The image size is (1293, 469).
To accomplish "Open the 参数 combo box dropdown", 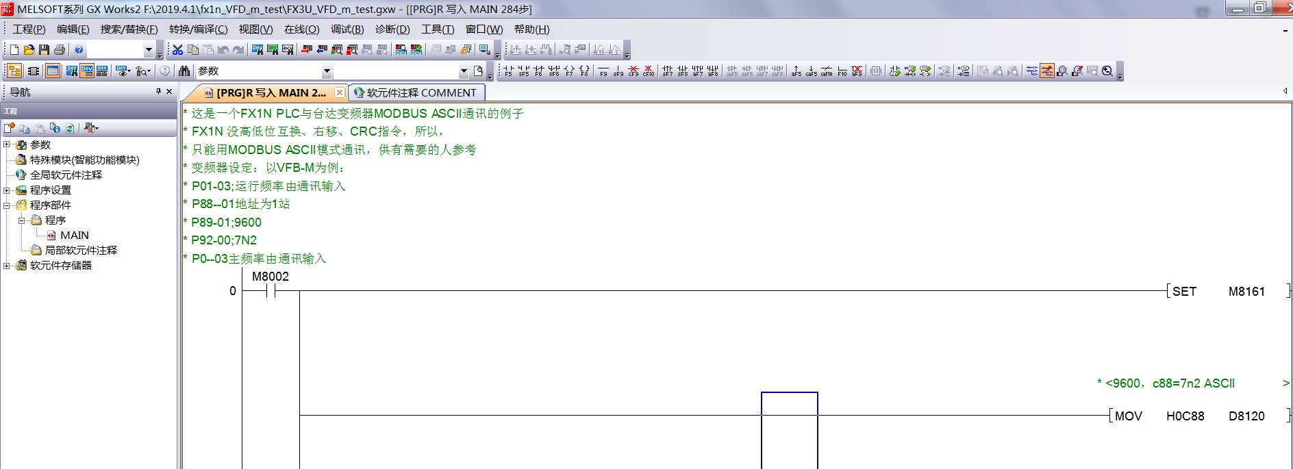I will click(x=327, y=71).
